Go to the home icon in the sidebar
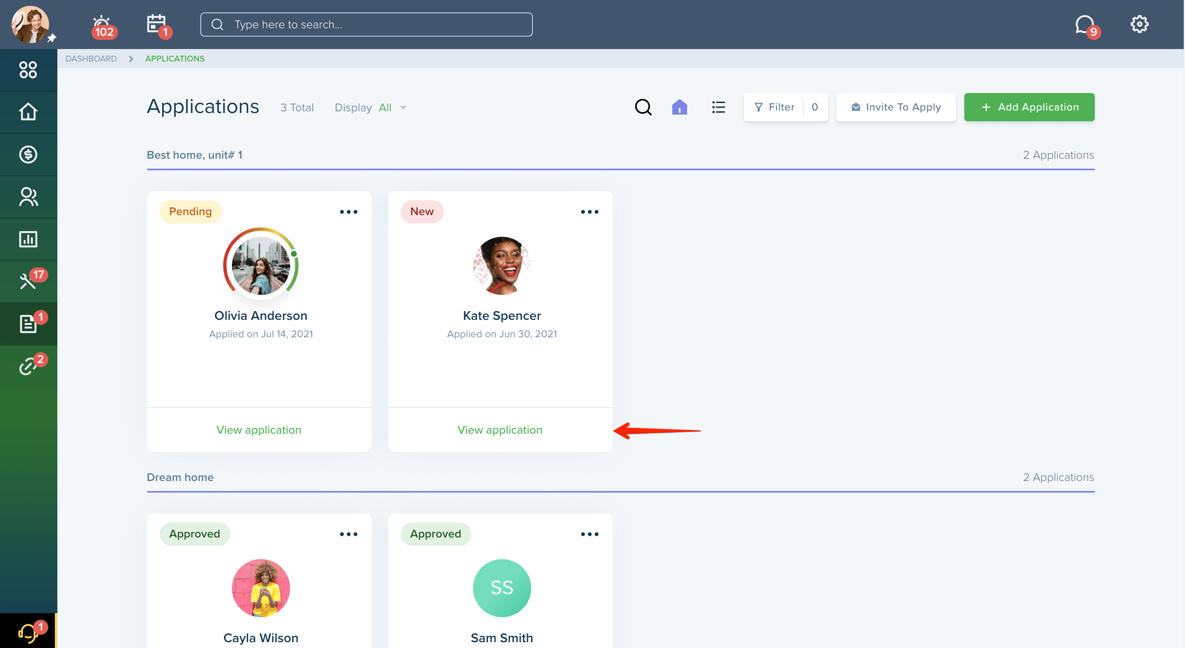The height and width of the screenshot is (648, 1185). pyautogui.click(x=28, y=112)
